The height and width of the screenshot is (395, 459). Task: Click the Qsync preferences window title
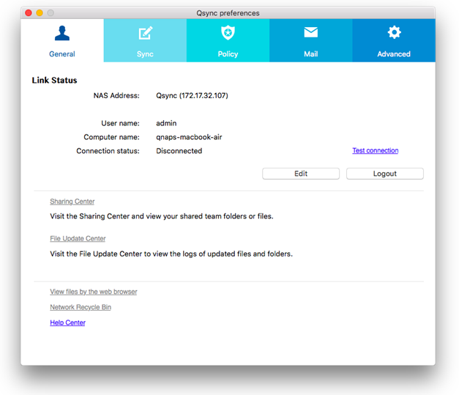tap(228, 13)
